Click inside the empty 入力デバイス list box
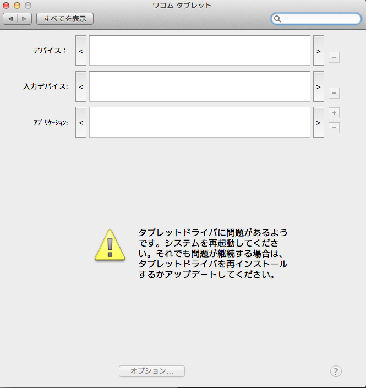Viewport: 366px width, 388px height. click(200, 86)
